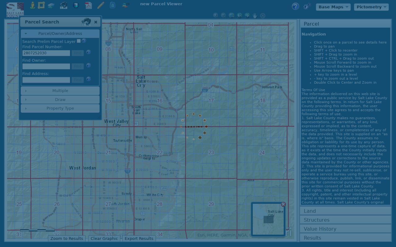Close the Parcel Search panel
Screen dimensions: 396x247
coord(96,22)
